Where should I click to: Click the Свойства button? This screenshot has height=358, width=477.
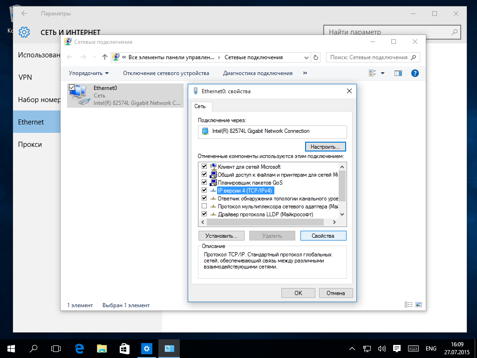click(323, 235)
